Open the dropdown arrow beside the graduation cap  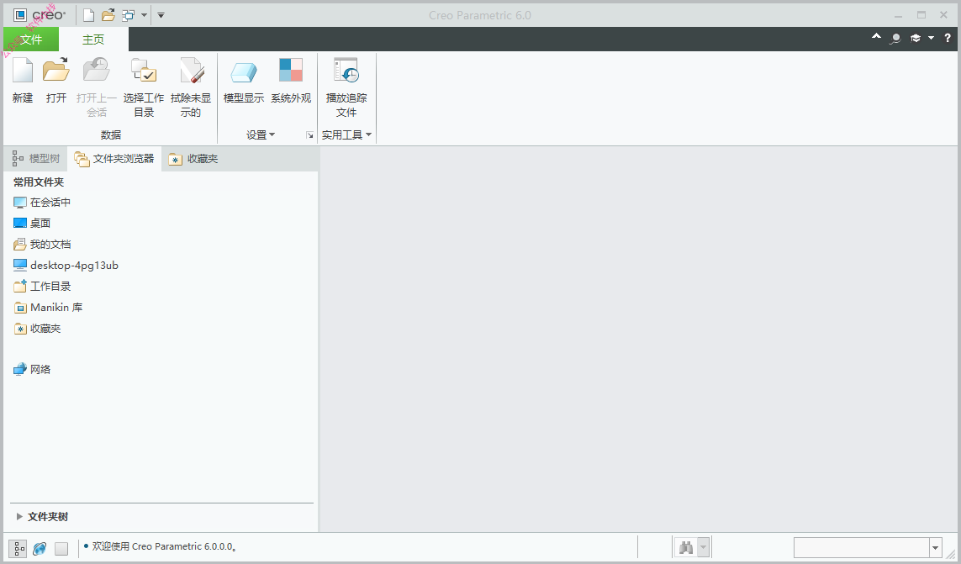click(931, 38)
